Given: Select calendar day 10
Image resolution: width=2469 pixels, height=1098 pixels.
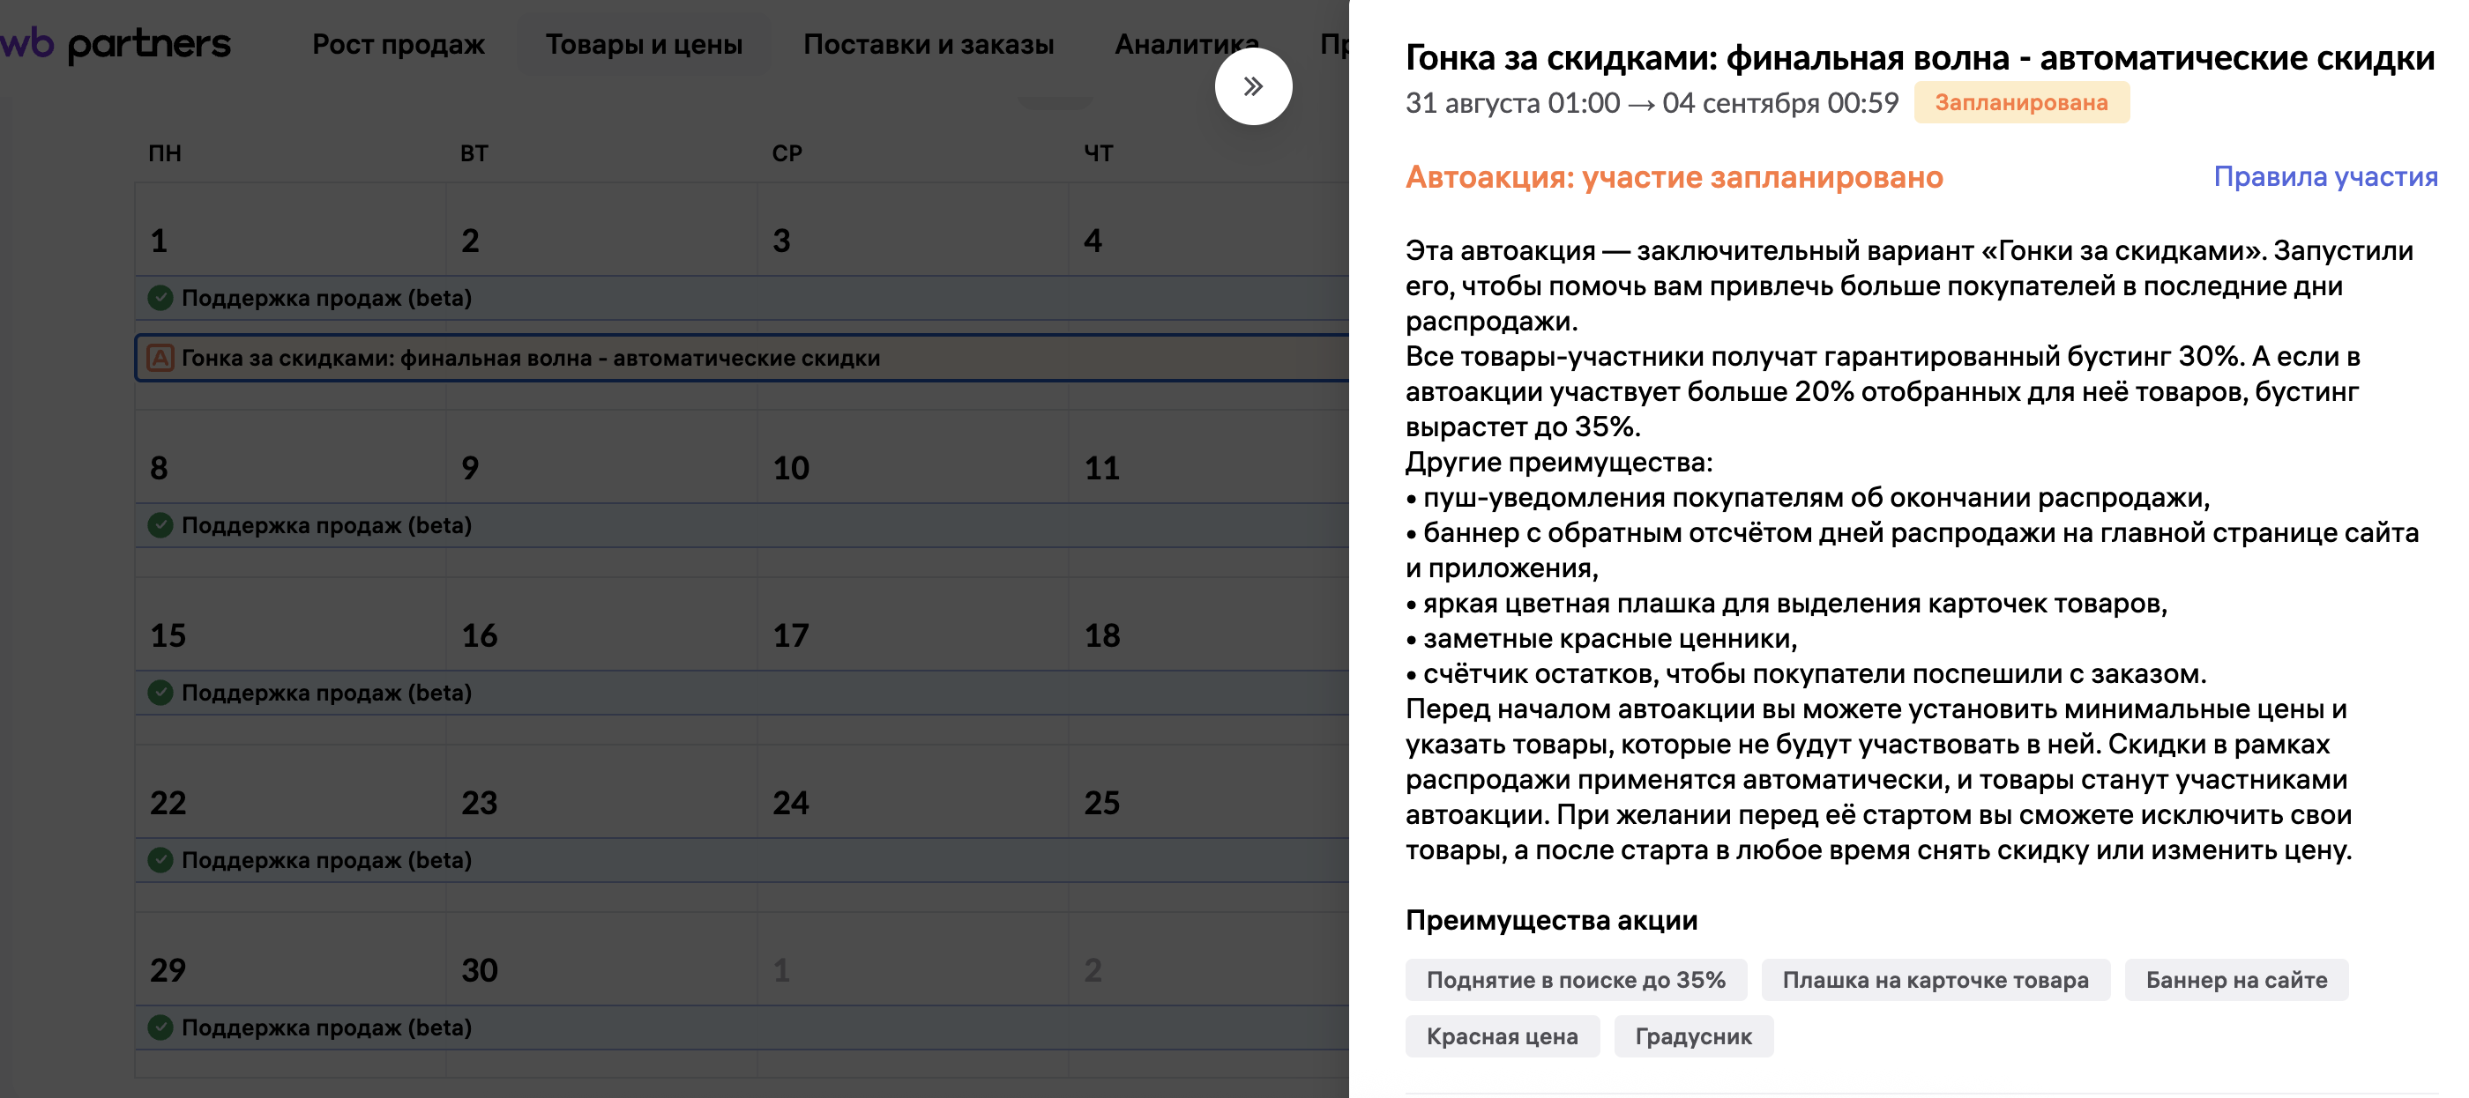Looking at the screenshot, I should pyautogui.click(x=791, y=469).
